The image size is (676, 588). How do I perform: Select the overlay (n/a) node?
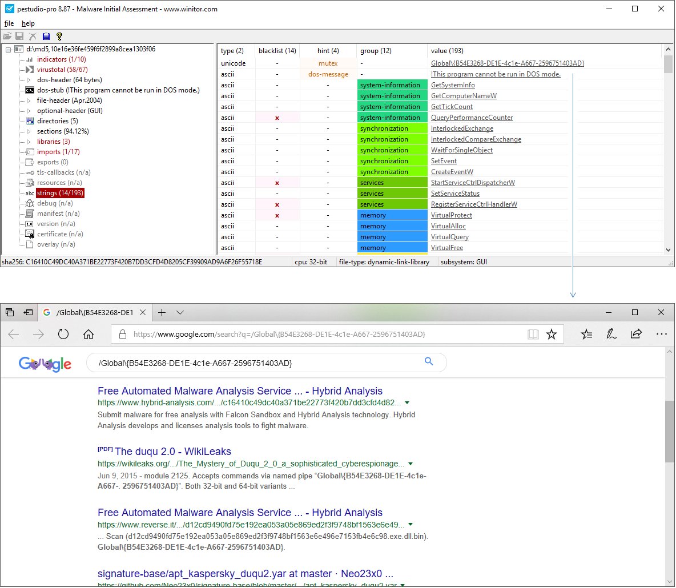click(x=56, y=244)
